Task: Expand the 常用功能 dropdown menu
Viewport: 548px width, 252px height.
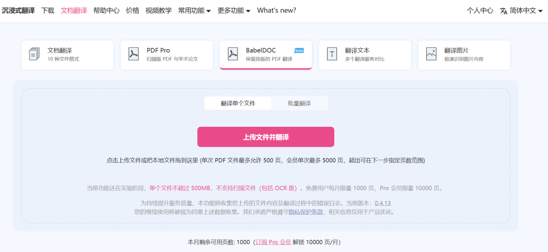Action: (x=194, y=11)
